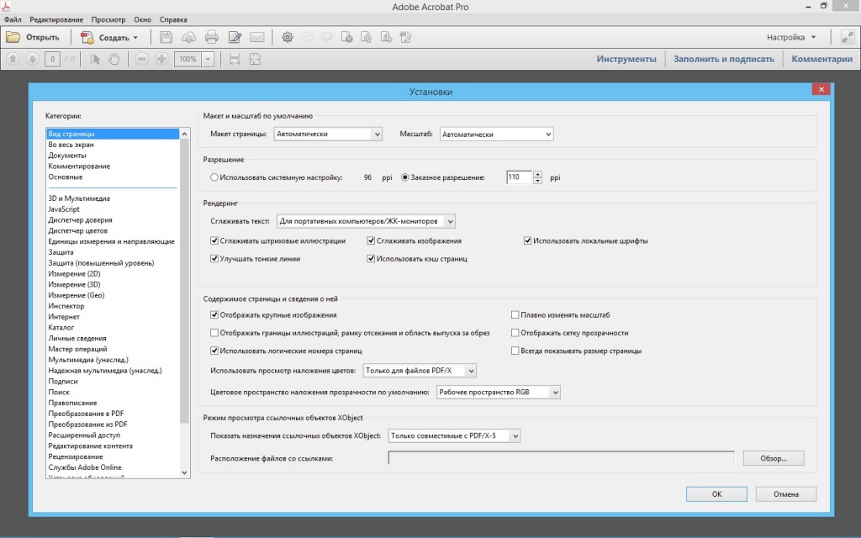861x538 pixels.
Task: Toggle use local fonts checkbox
Action: 528,240
